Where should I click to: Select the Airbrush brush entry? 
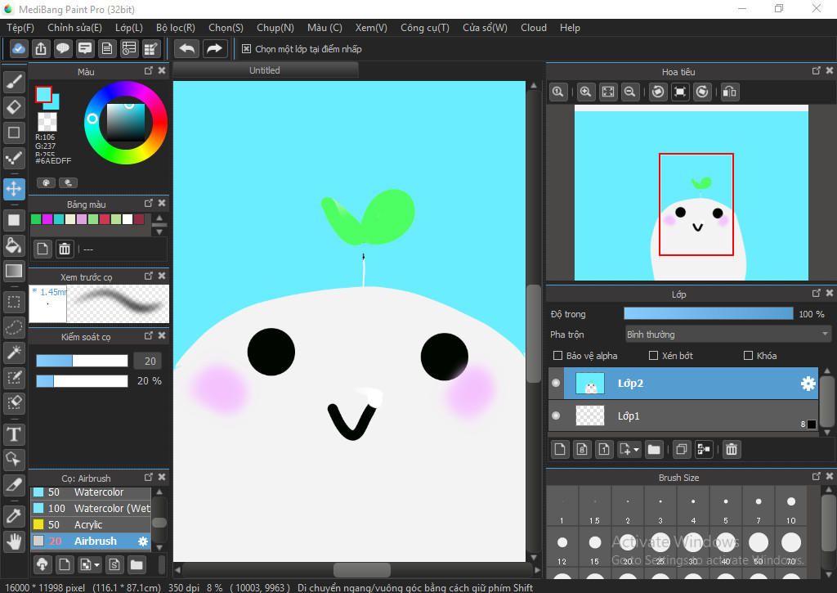[91, 541]
